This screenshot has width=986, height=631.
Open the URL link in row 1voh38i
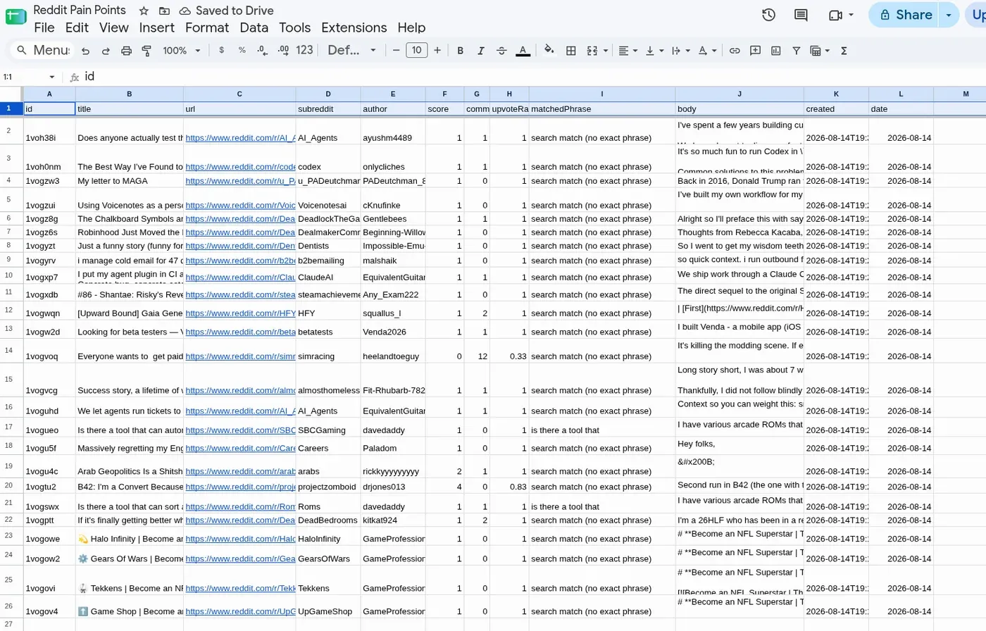pos(239,138)
